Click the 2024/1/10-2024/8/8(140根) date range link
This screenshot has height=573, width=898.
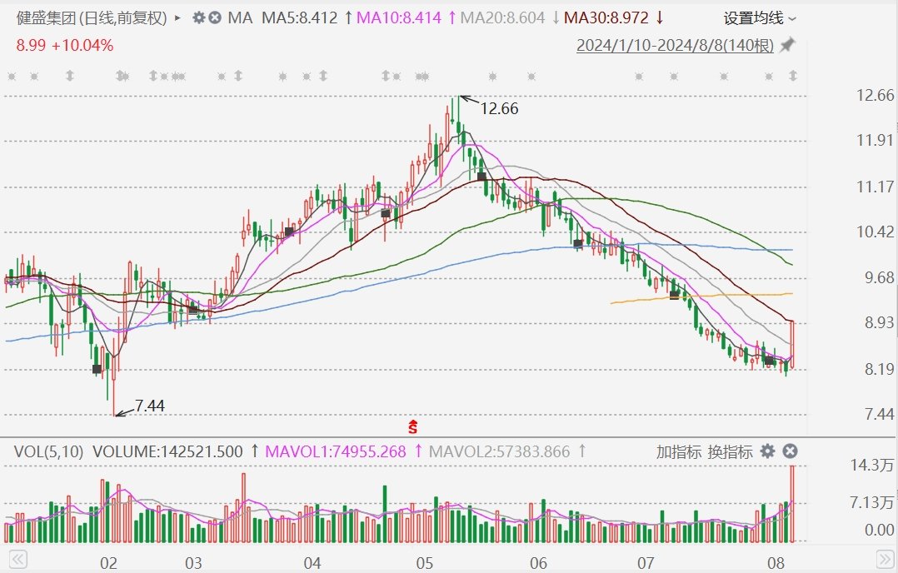[675, 45]
